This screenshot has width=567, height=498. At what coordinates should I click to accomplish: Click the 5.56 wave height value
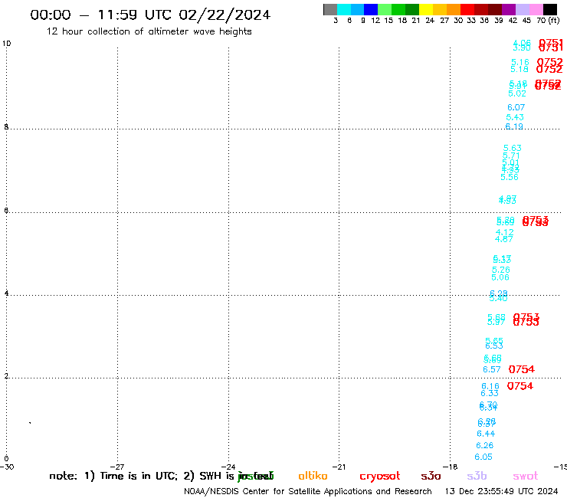coord(510,177)
